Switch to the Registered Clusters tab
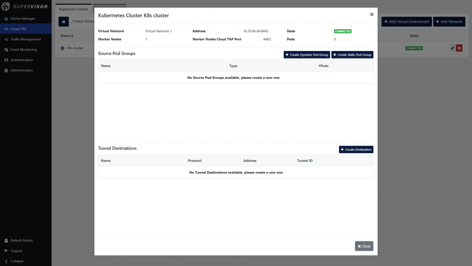Image resolution: width=472 pixels, height=266 pixels. (x=73, y=9)
